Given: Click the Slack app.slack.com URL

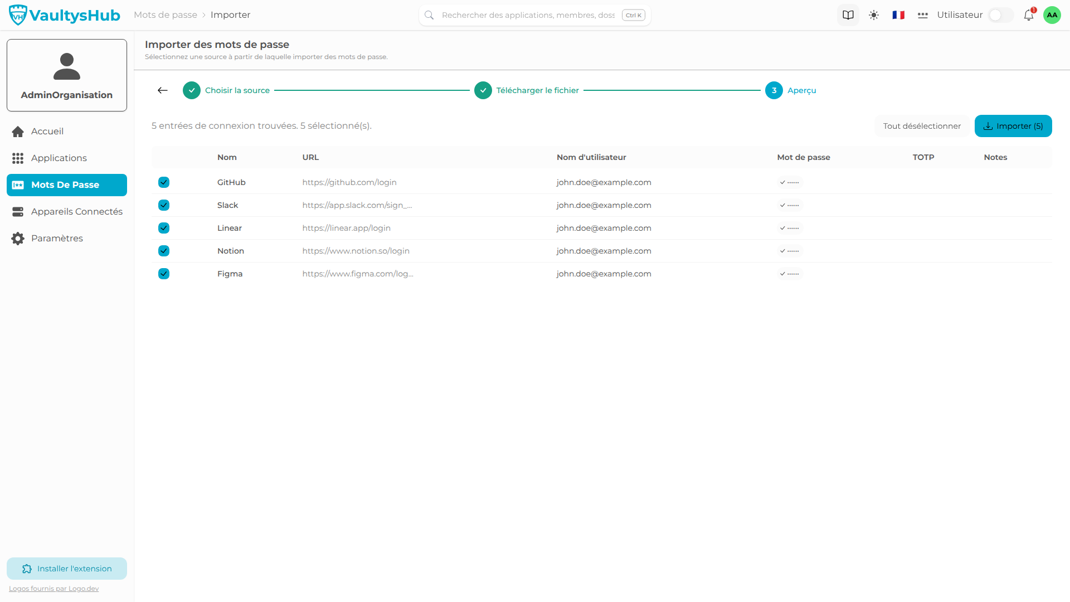Looking at the screenshot, I should pos(357,205).
